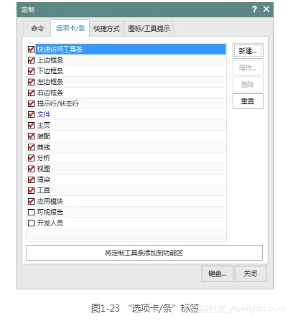293x321 pixels.
Task: Select the 文件 list item
Action: click(x=126, y=114)
